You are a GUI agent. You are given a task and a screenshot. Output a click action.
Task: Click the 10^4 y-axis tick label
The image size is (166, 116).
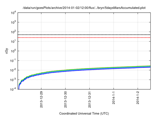click(x=13, y=13)
